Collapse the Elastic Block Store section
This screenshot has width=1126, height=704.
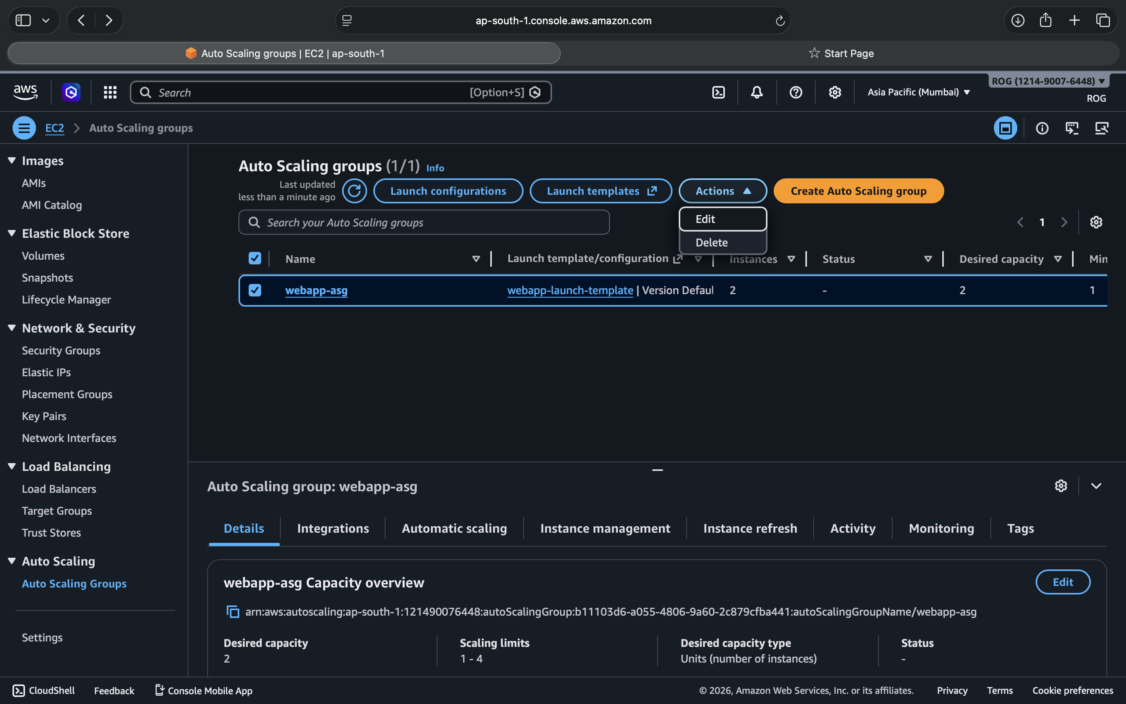coord(12,233)
